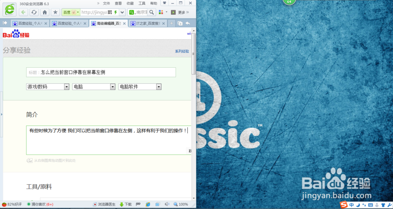Open the 系列经验 link
The width and height of the screenshot is (393, 209).
click(x=182, y=51)
